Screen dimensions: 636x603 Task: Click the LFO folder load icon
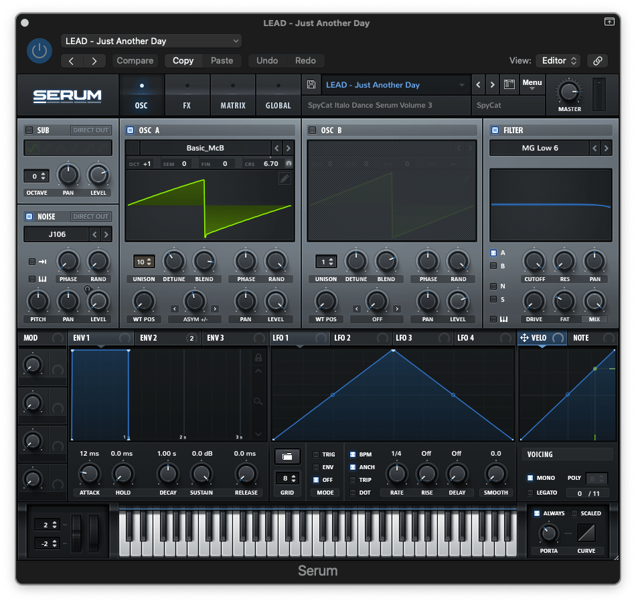coord(287,456)
